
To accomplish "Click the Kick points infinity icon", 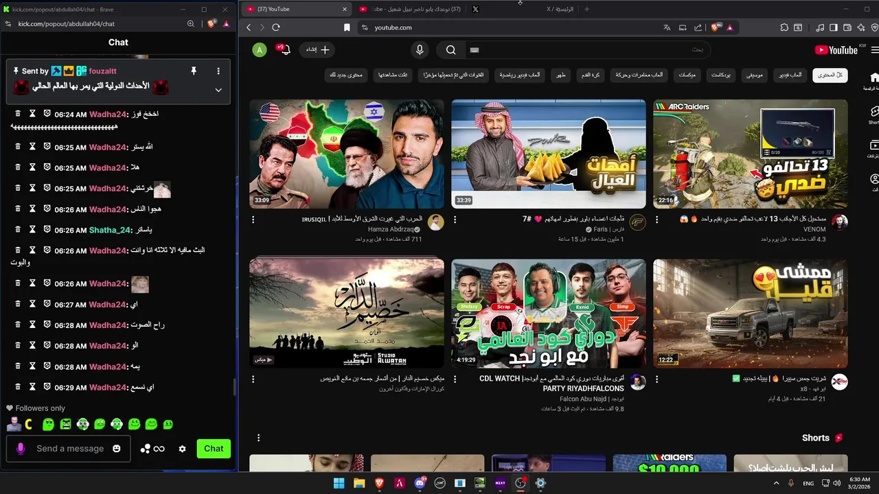I will (152, 449).
